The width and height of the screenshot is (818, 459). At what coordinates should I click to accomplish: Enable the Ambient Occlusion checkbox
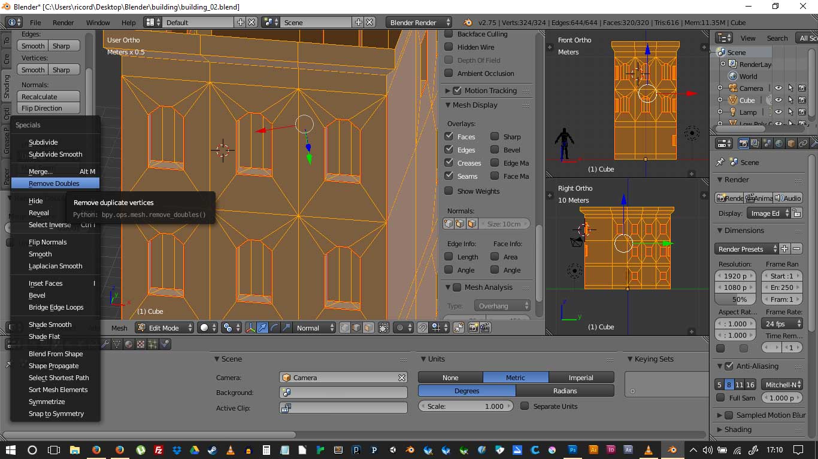click(449, 74)
